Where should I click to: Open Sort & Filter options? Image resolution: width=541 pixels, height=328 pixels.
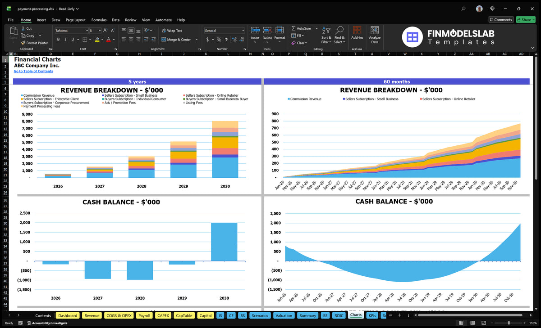pyautogui.click(x=326, y=35)
